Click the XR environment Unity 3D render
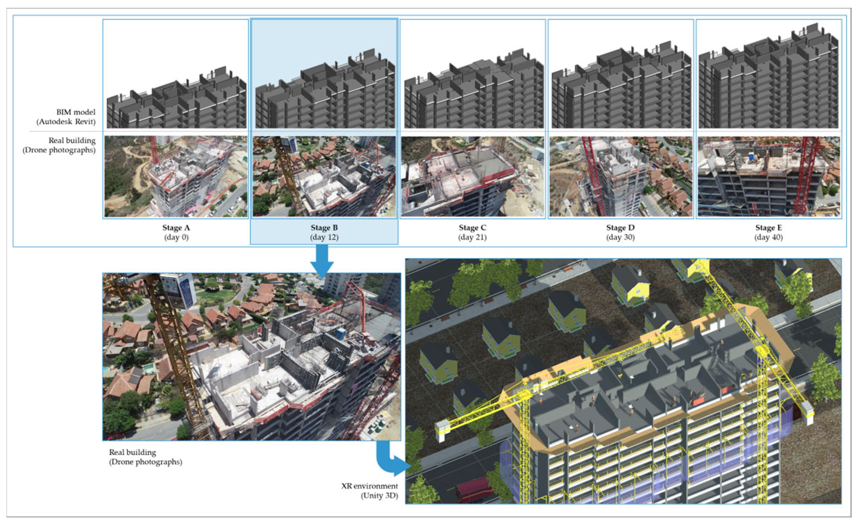This screenshot has width=857, height=525. (623, 381)
